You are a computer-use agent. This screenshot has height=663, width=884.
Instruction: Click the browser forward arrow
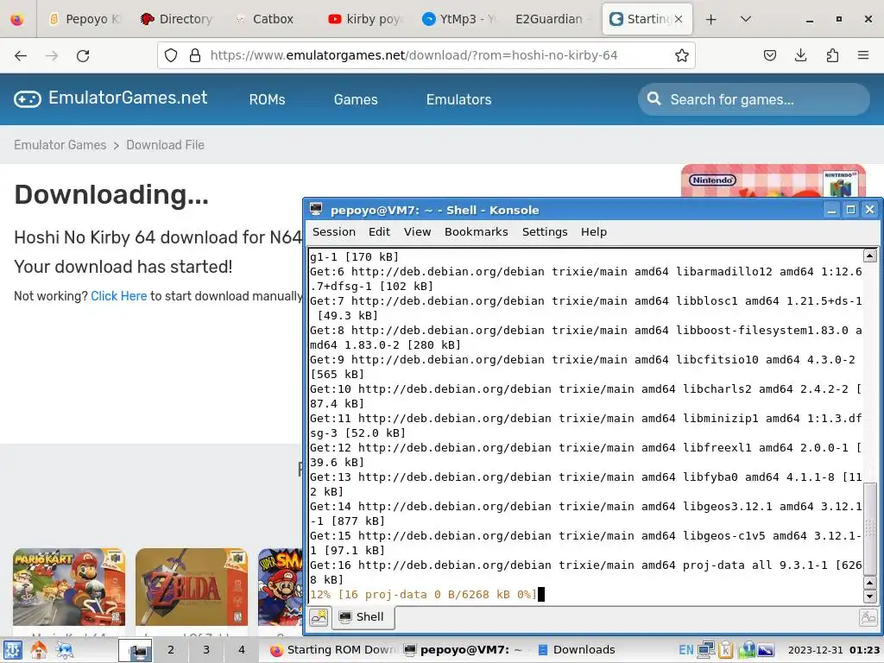click(52, 55)
